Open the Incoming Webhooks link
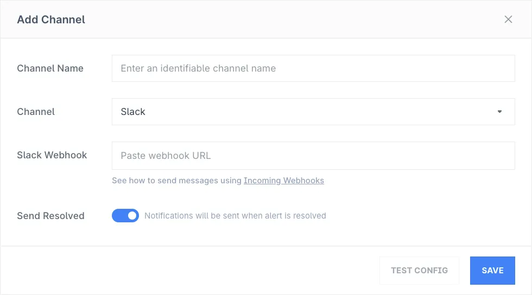The image size is (532, 295). click(x=283, y=181)
